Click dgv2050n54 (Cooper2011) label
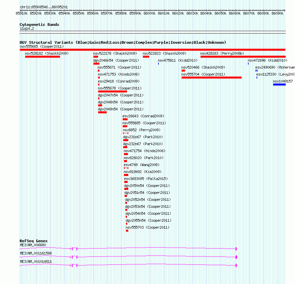This screenshot has width=295, height=284. 147,186
